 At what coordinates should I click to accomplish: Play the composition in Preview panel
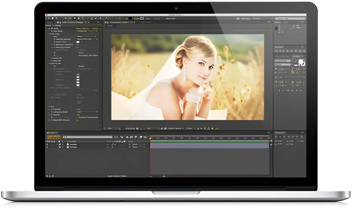coord(283,51)
